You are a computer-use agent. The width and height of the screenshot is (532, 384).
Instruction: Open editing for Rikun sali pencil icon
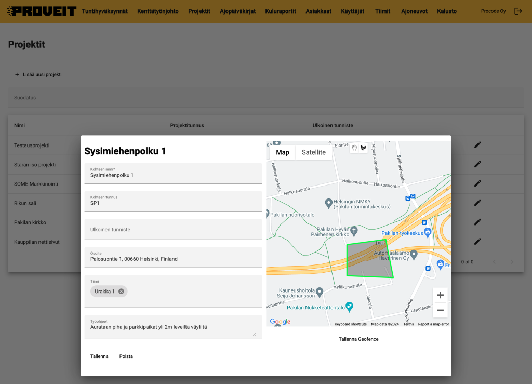pos(477,203)
